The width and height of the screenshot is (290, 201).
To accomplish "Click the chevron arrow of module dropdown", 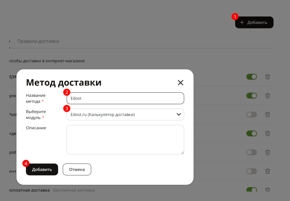I will [178, 114].
